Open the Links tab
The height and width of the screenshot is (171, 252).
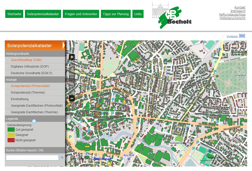pos(138,14)
